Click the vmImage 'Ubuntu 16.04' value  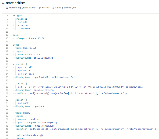click(37, 38)
